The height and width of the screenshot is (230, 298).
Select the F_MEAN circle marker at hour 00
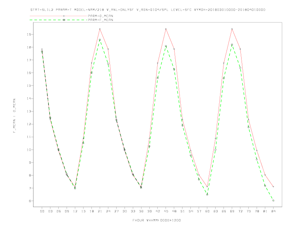[x=42, y=51]
